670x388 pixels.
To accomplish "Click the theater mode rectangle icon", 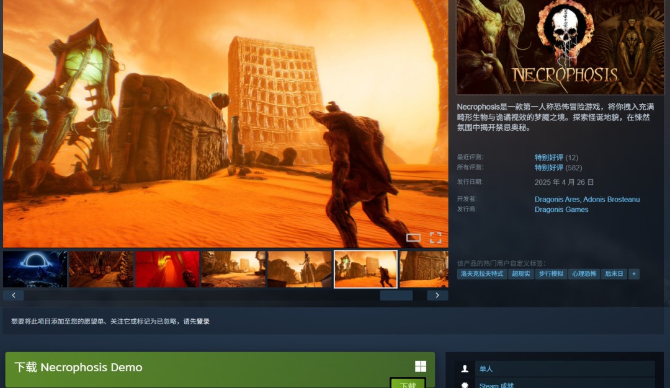I will (413, 237).
